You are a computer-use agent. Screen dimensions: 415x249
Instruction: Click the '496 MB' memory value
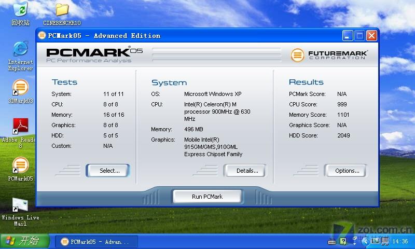click(x=193, y=129)
